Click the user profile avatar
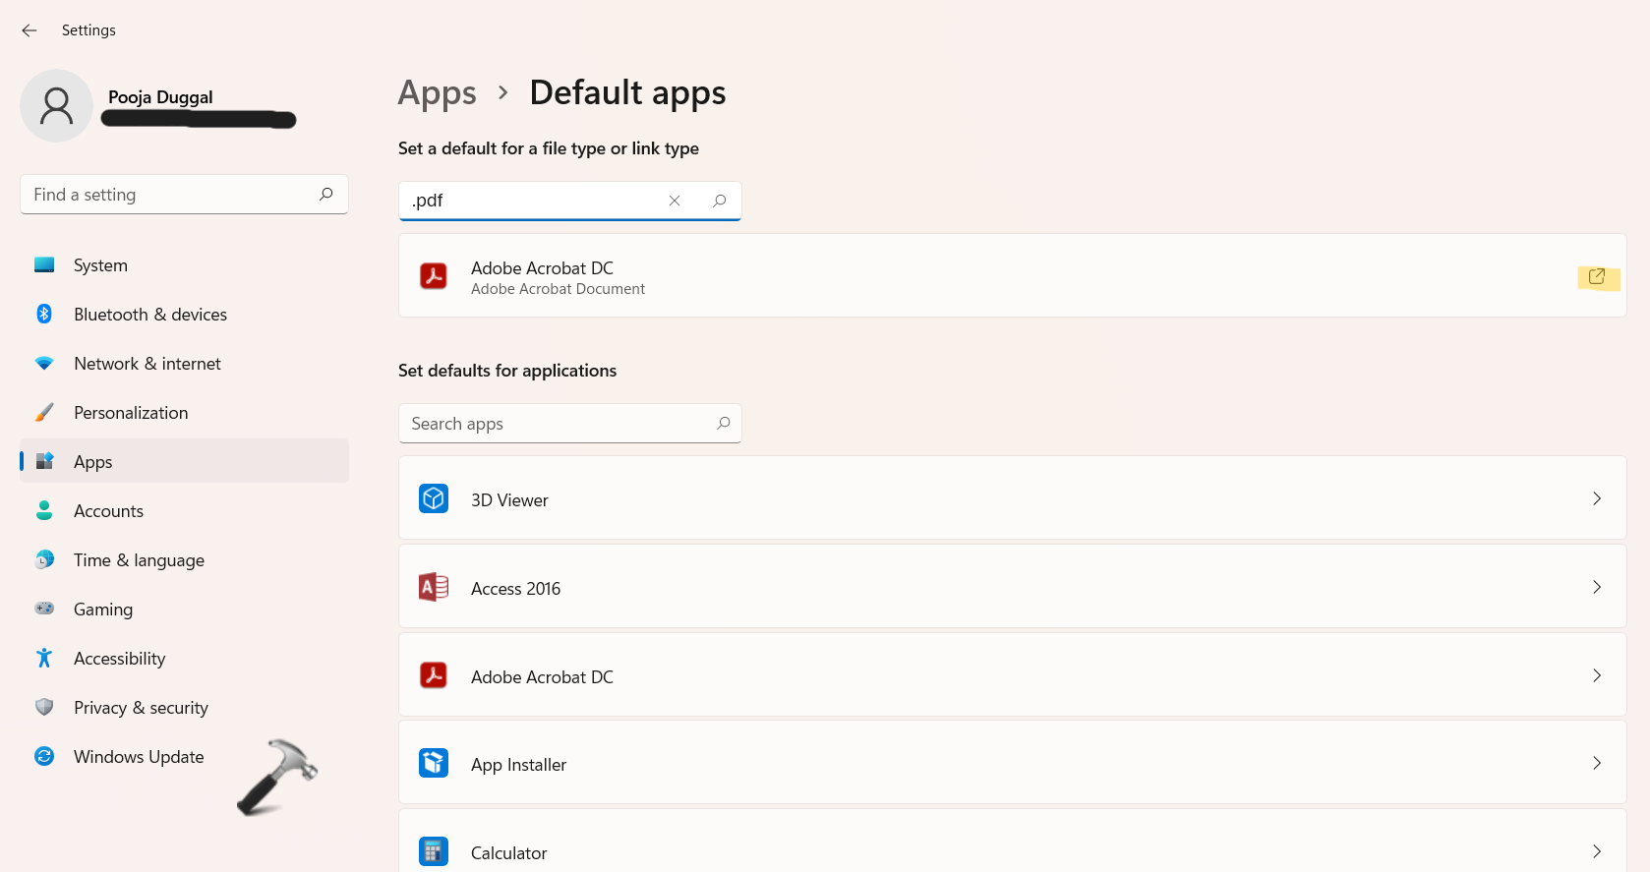This screenshot has width=1650, height=872. coord(56,106)
